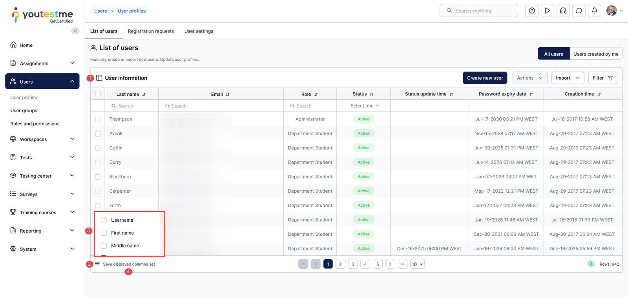The height and width of the screenshot is (297, 628).
Task: Open the chat messages icon
Action: (579, 11)
